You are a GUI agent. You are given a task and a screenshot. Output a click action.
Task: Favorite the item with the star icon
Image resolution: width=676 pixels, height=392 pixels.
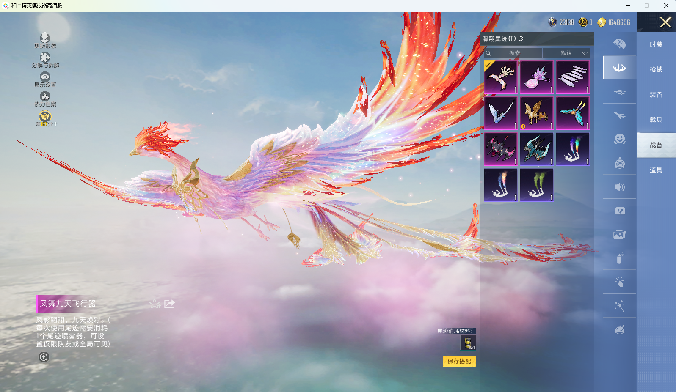pos(155,304)
